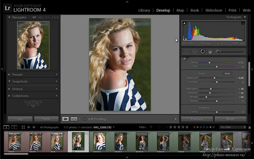Toggle shadow clipping indicator in histogram

[185, 23]
